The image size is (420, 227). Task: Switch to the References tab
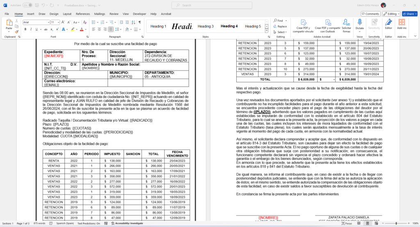[x=83, y=14]
